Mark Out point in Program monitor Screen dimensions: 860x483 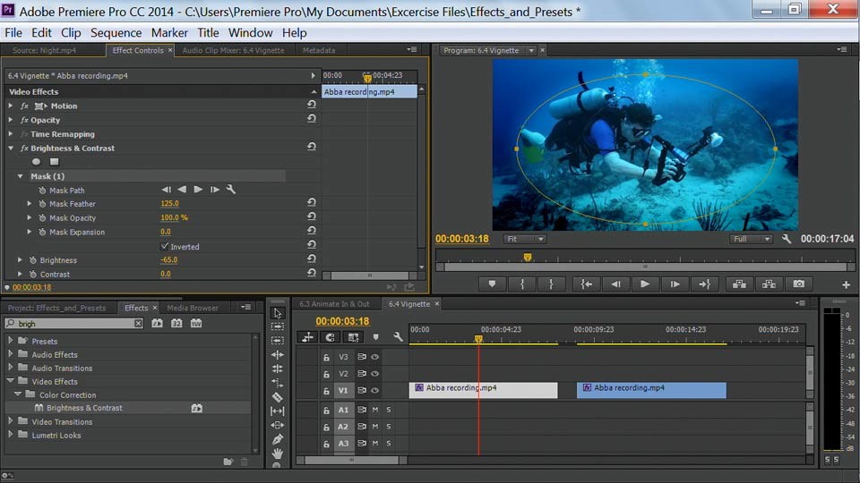551,284
